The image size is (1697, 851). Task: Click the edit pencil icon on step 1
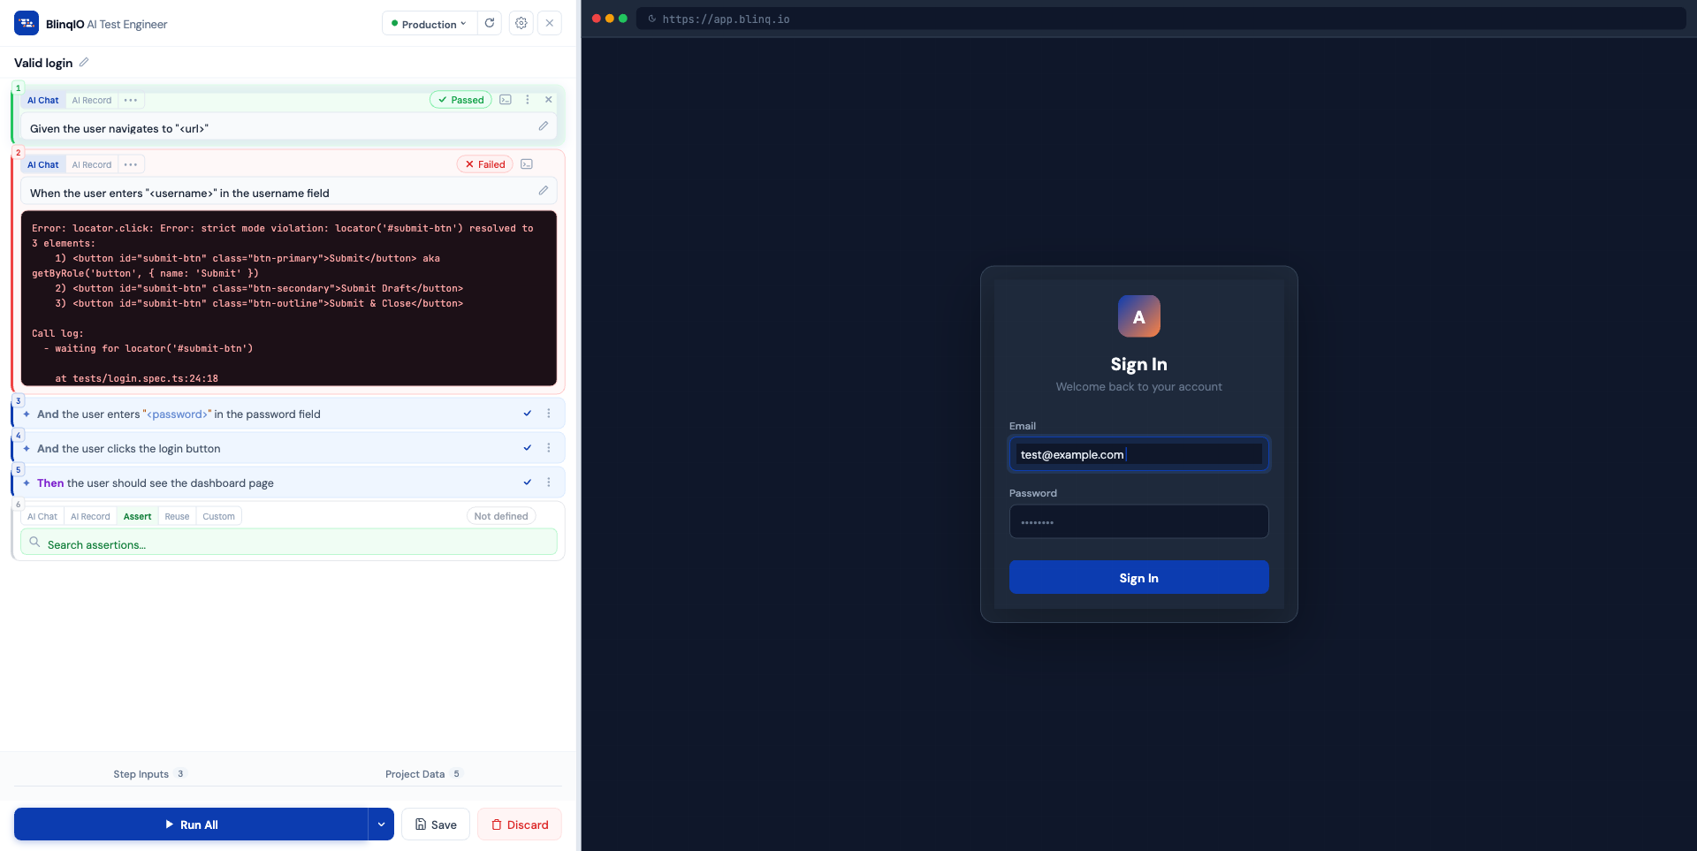click(x=543, y=126)
